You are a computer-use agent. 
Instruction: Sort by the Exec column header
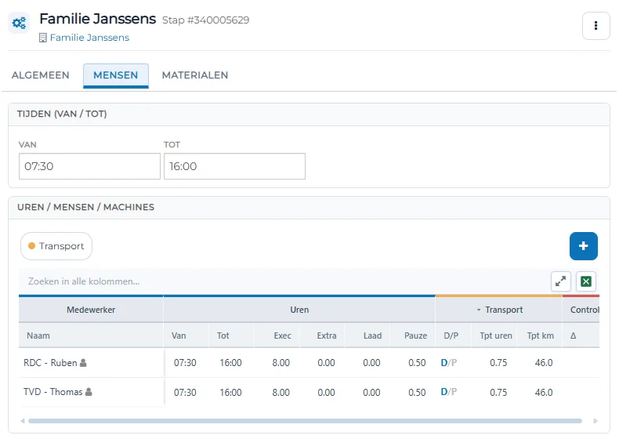tap(277, 336)
